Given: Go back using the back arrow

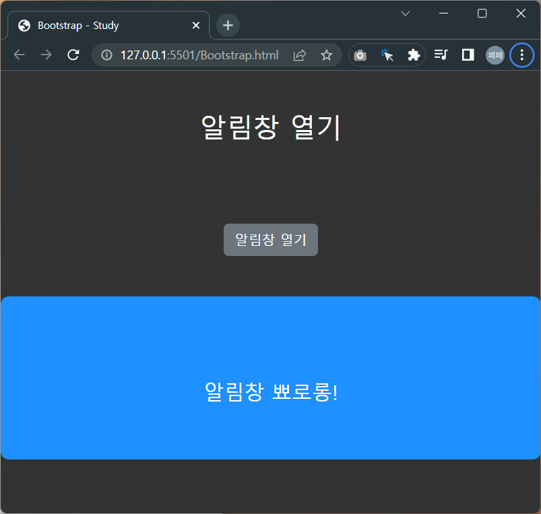Looking at the screenshot, I should point(19,55).
